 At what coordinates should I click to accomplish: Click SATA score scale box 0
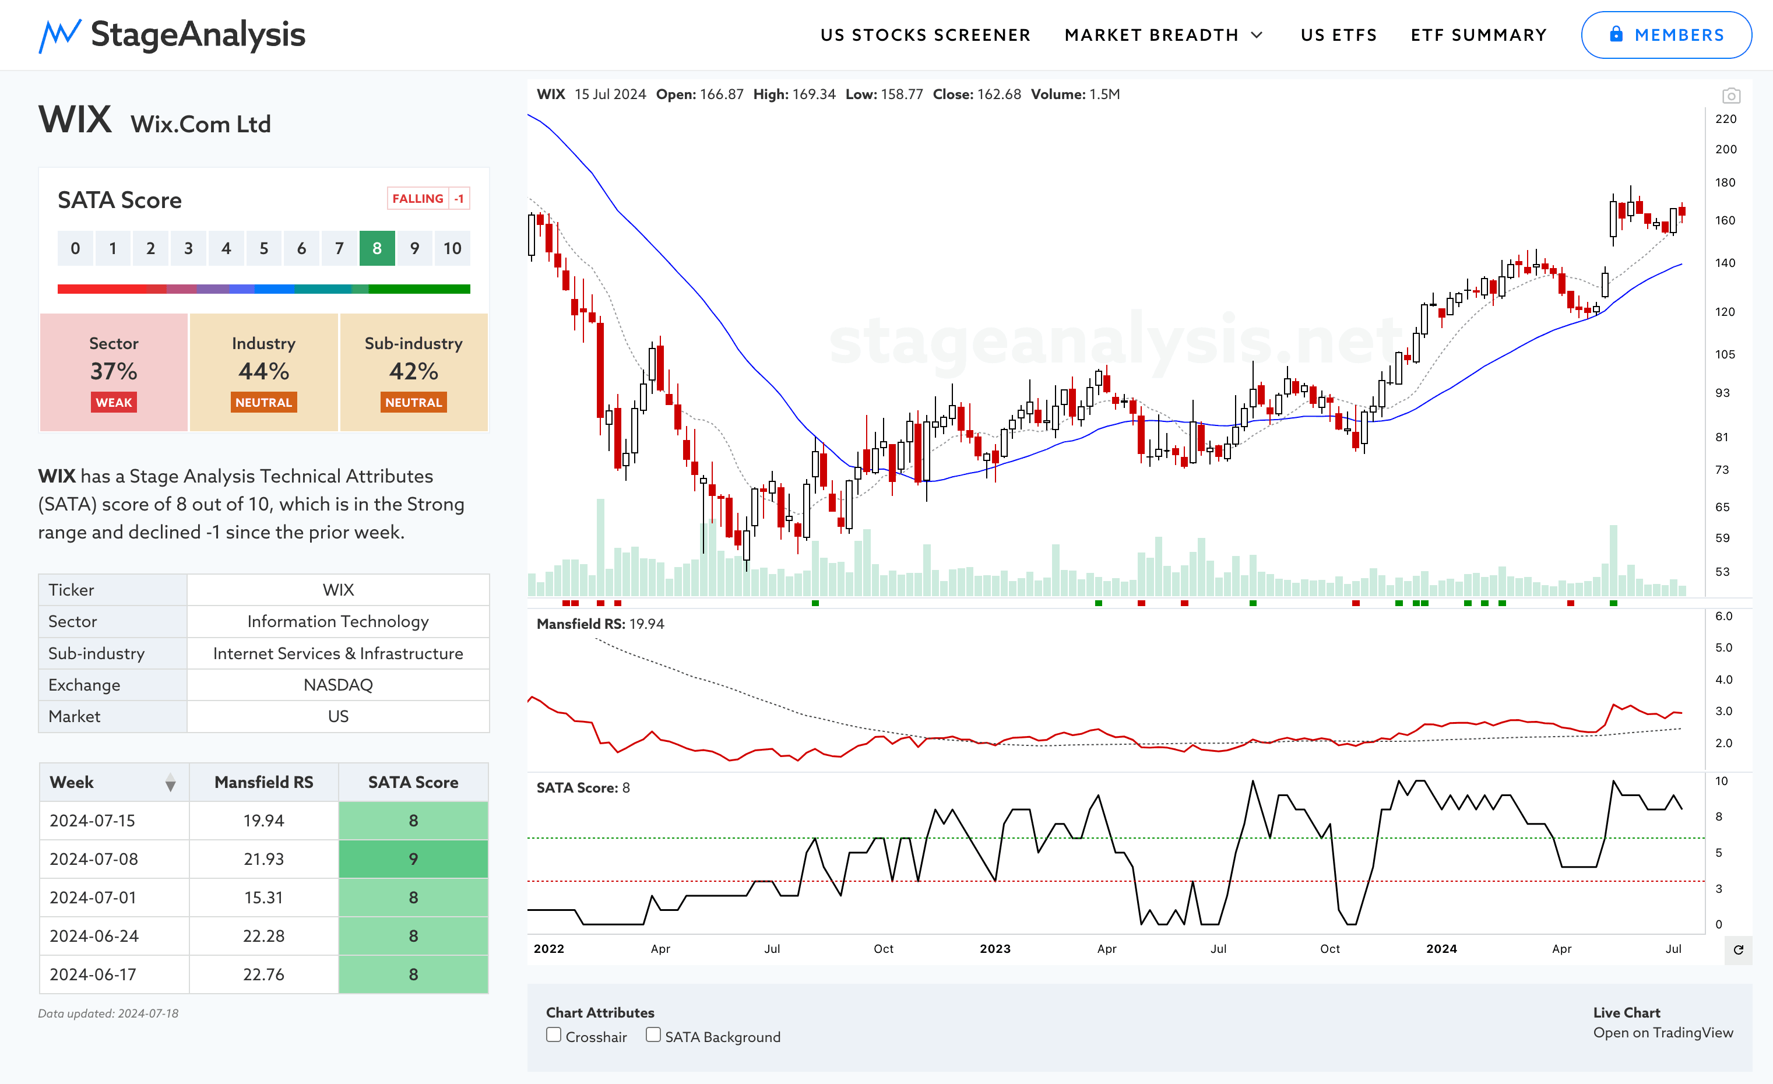(76, 248)
